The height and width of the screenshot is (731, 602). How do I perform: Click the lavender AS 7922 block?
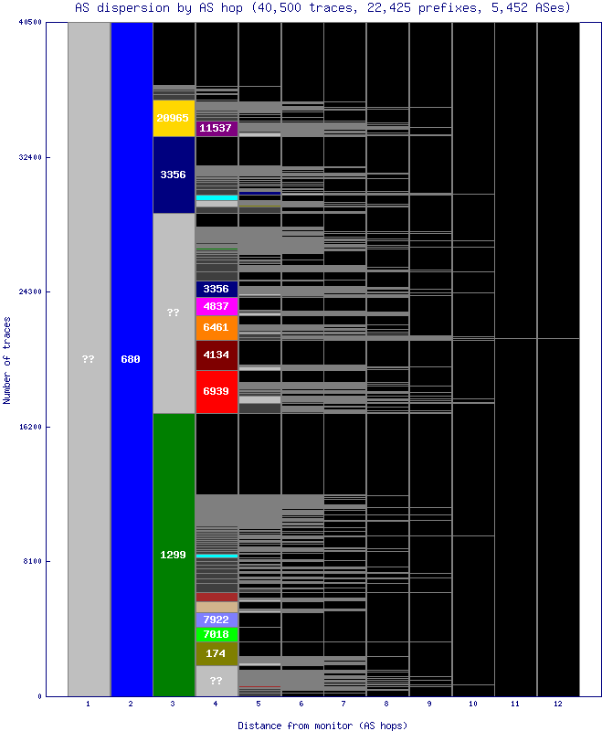click(216, 620)
